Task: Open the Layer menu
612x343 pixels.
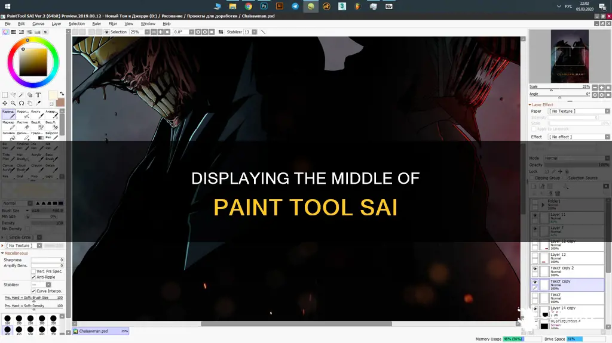Action: (57, 24)
